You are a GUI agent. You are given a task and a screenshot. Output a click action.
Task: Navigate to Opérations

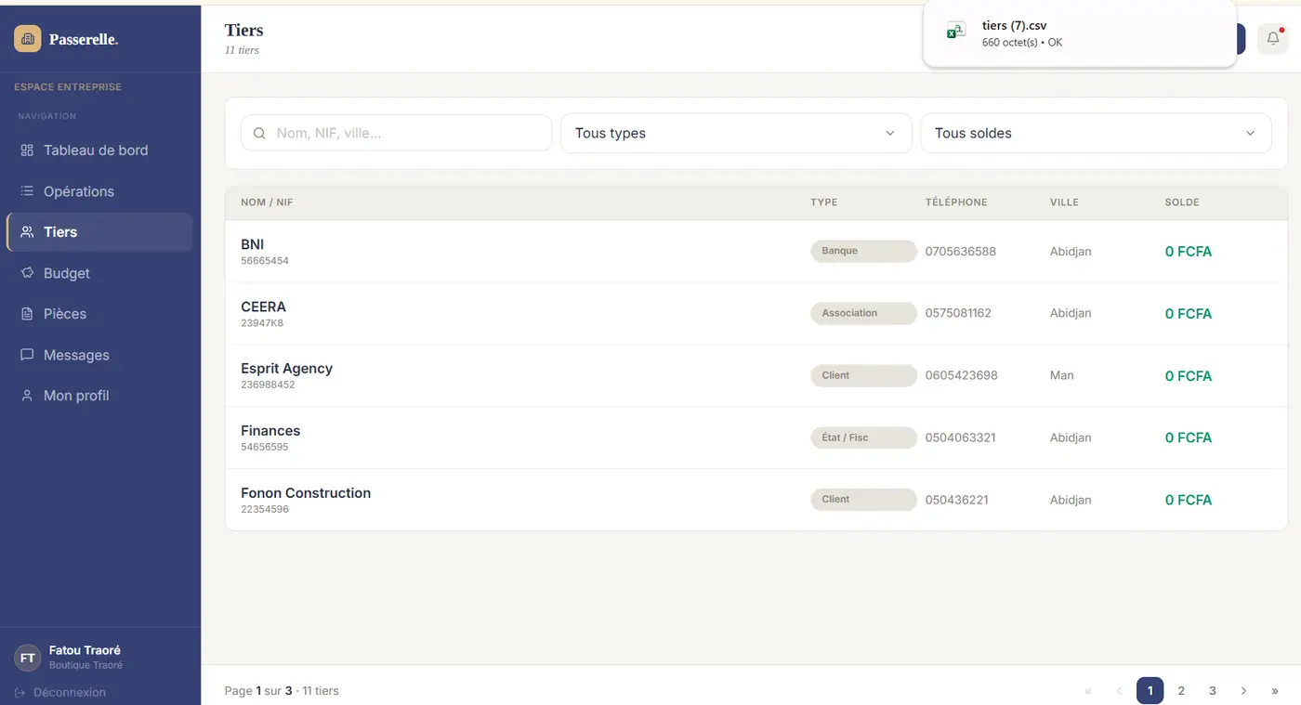click(x=99, y=191)
